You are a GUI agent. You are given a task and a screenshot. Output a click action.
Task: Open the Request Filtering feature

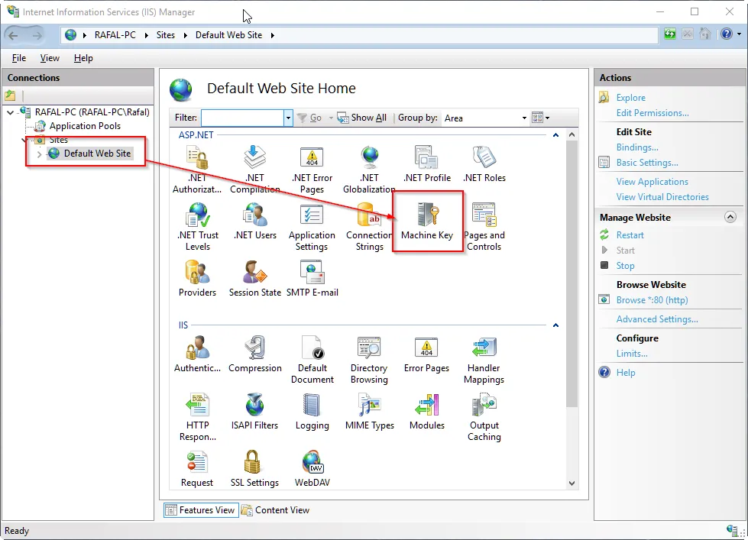coord(197,468)
